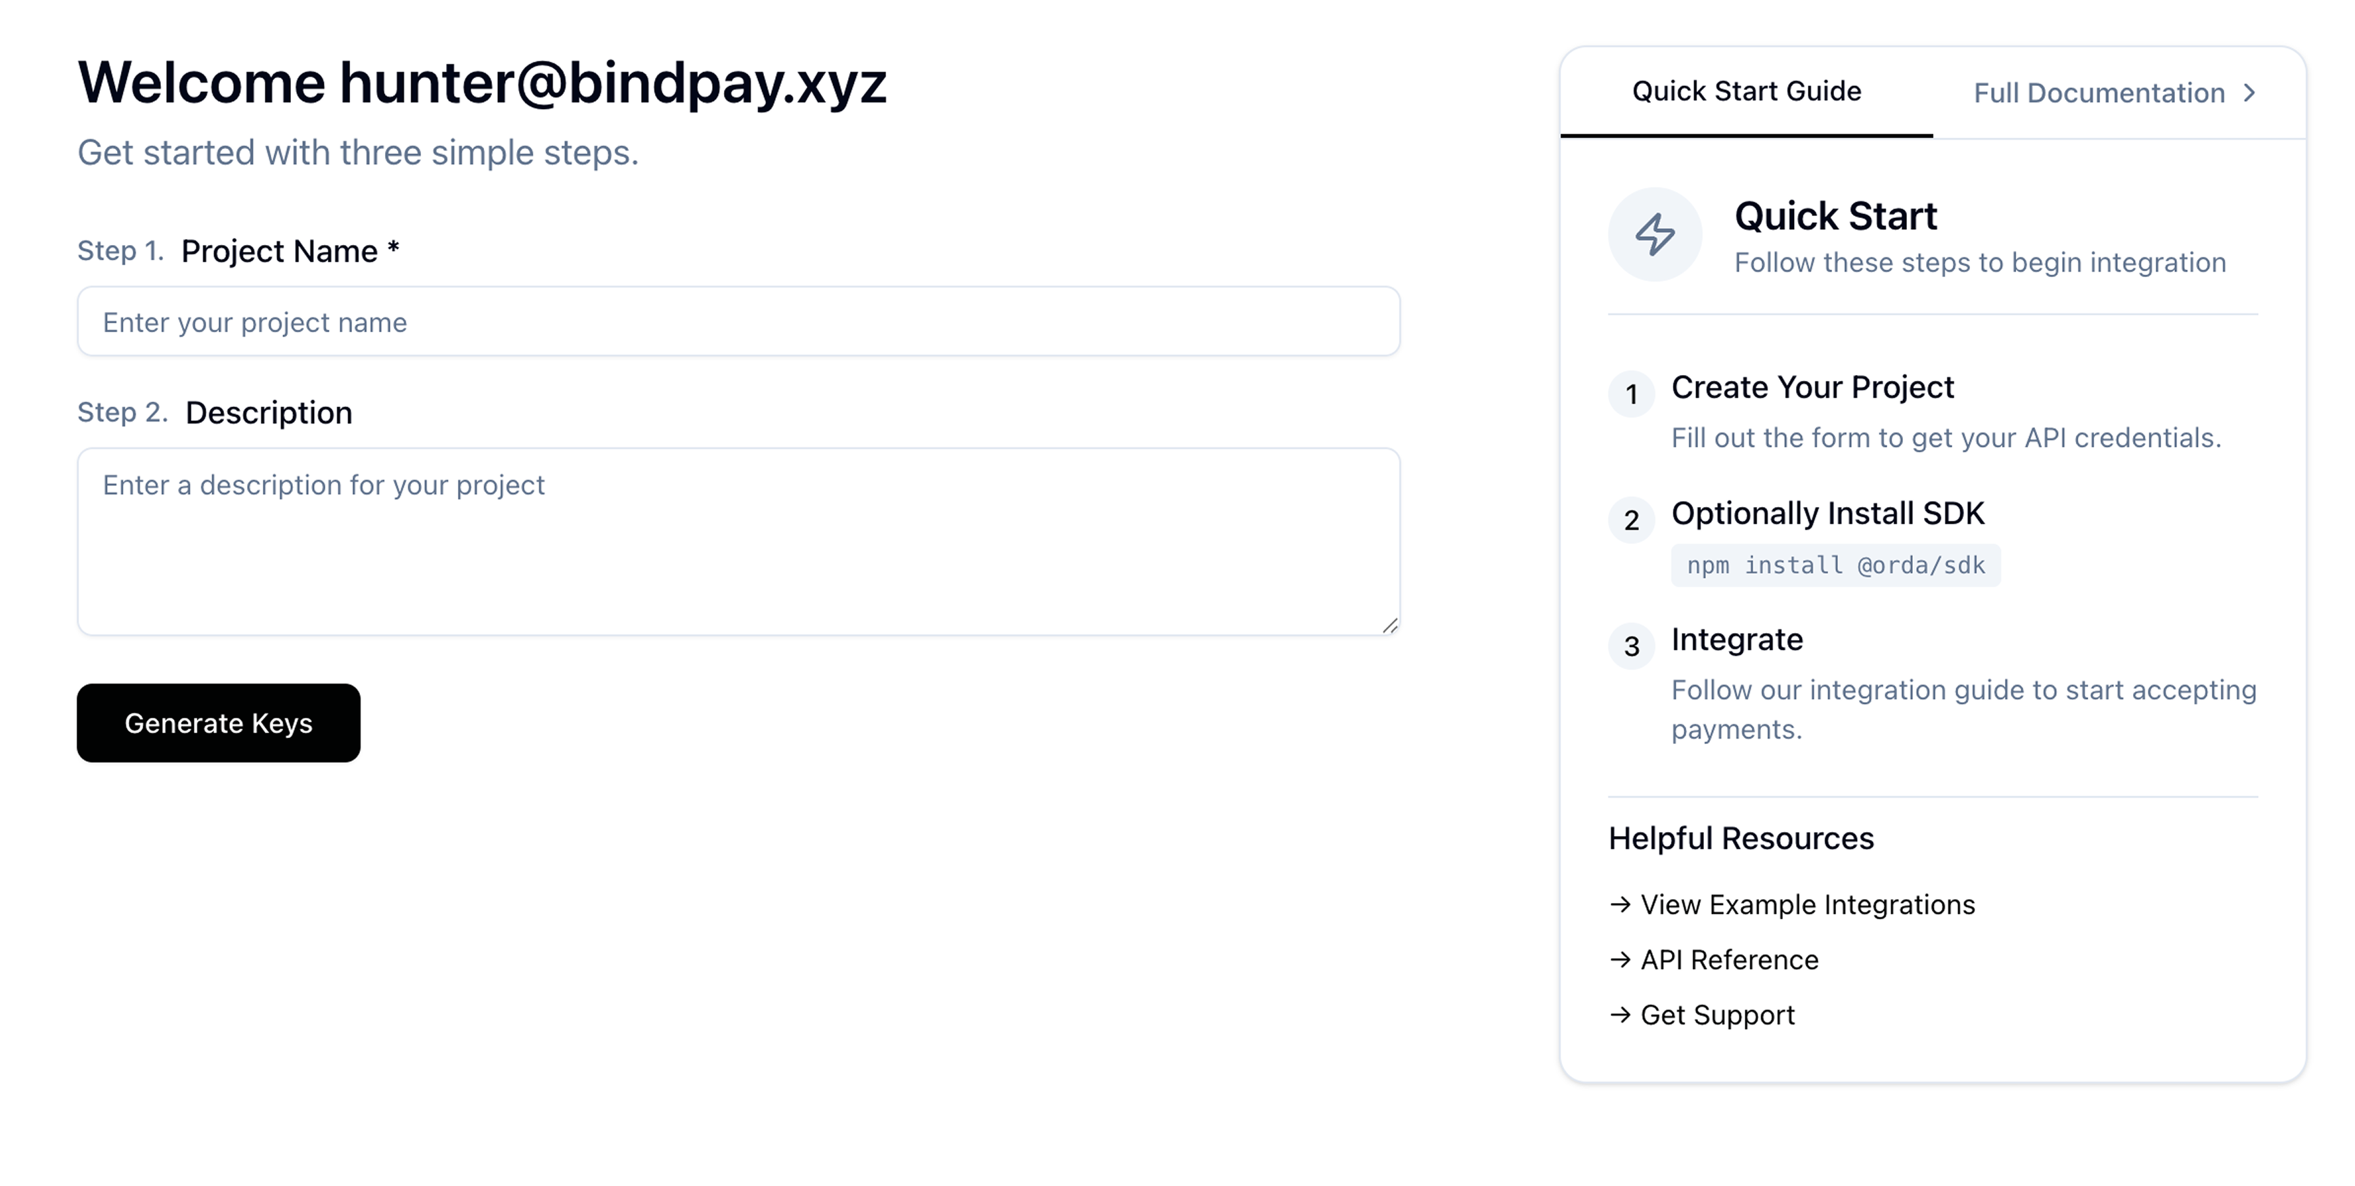Click the step 1 number badge
2355x1186 pixels.
pos(1631,394)
